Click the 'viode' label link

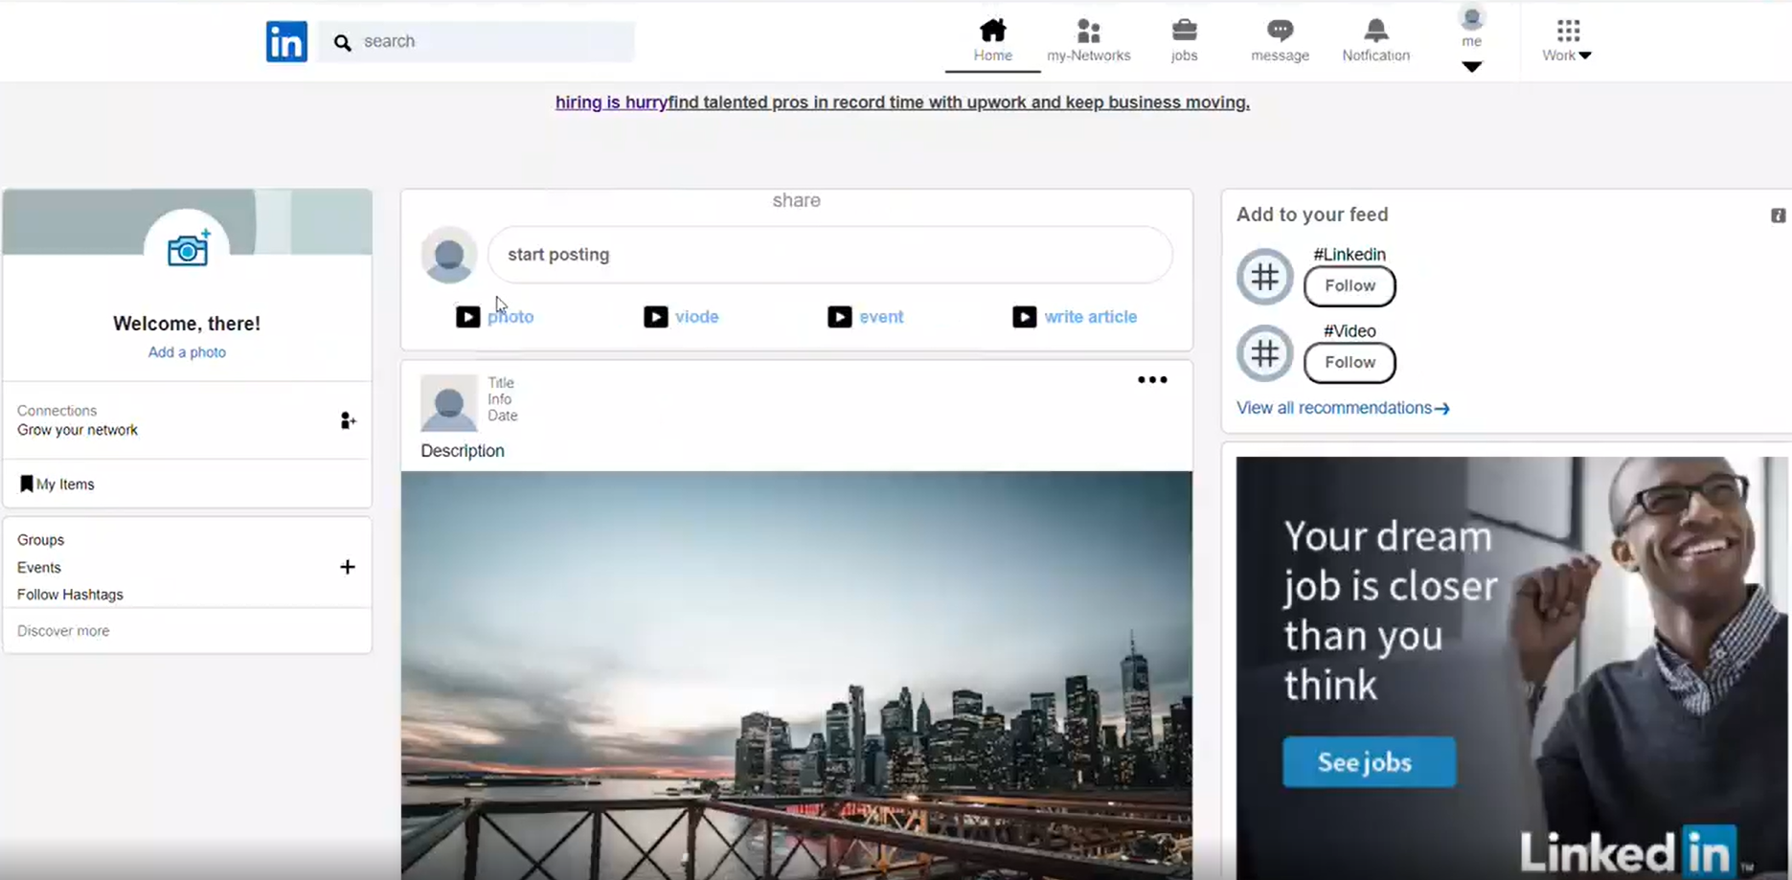pos(696,317)
